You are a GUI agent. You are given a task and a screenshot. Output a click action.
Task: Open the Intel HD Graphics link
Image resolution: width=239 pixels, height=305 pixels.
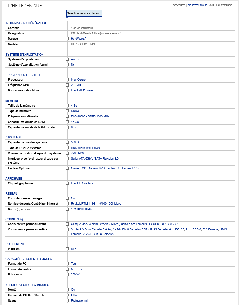click(82, 183)
